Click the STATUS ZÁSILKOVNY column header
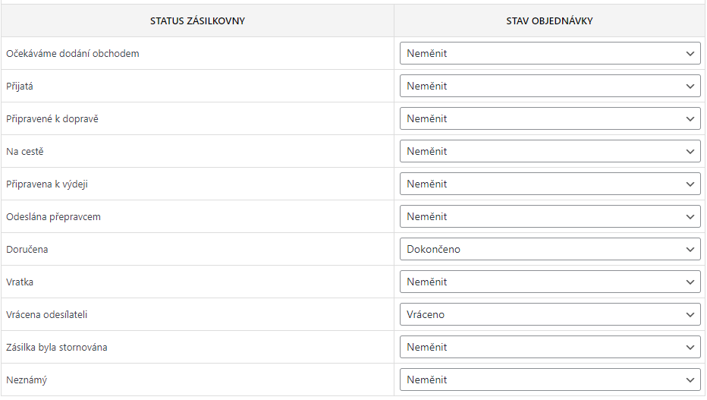This screenshot has width=707, height=400. coord(197,21)
